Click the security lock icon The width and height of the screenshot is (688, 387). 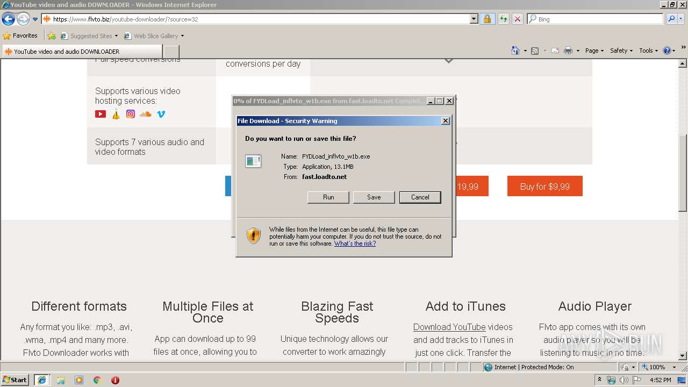coord(487,19)
